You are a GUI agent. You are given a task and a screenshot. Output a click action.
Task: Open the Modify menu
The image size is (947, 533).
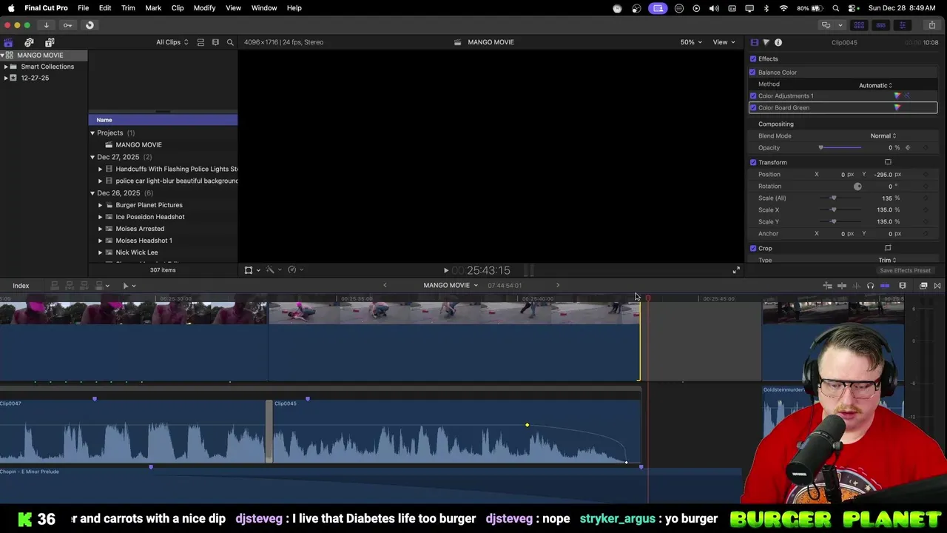(204, 7)
